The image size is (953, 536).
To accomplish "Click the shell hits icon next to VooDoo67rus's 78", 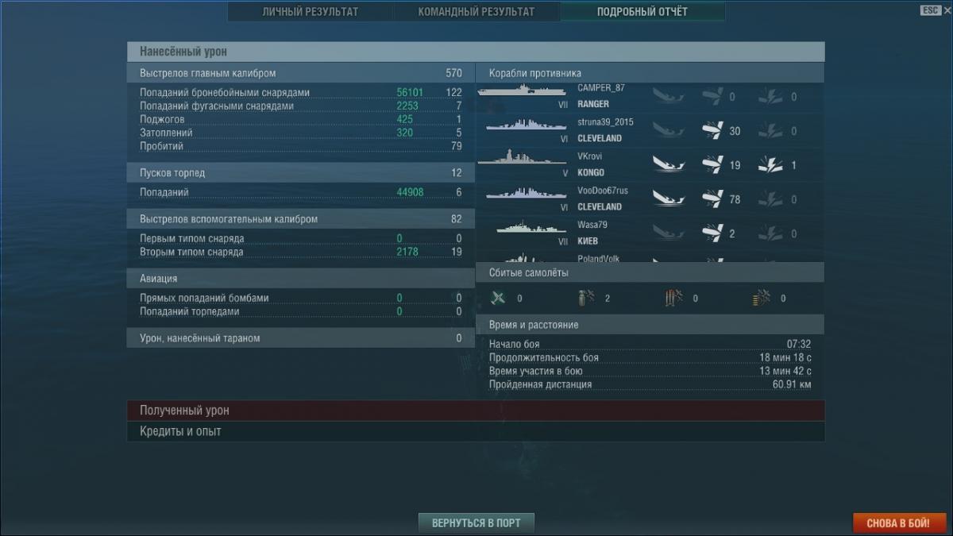I will click(x=712, y=199).
